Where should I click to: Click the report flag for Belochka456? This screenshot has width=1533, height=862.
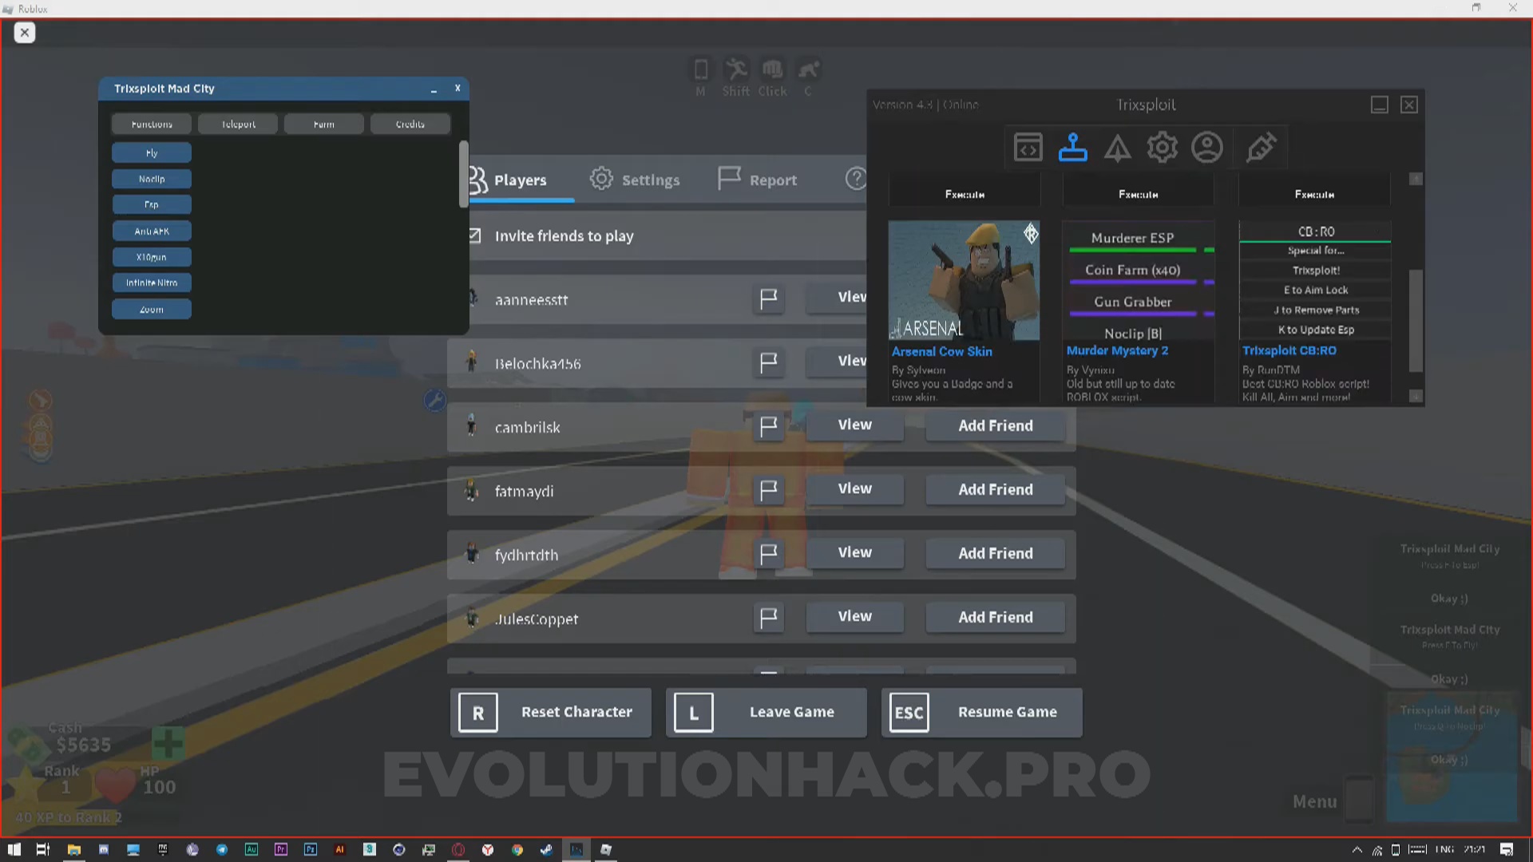[768, 363]
